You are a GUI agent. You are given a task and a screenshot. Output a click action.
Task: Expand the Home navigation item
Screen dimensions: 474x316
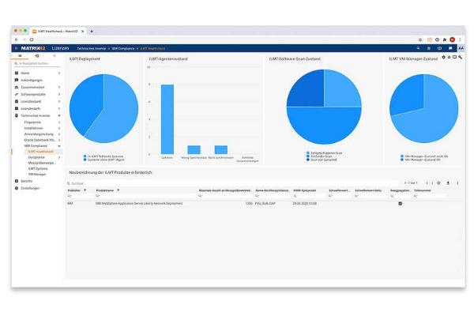(59, 73)
